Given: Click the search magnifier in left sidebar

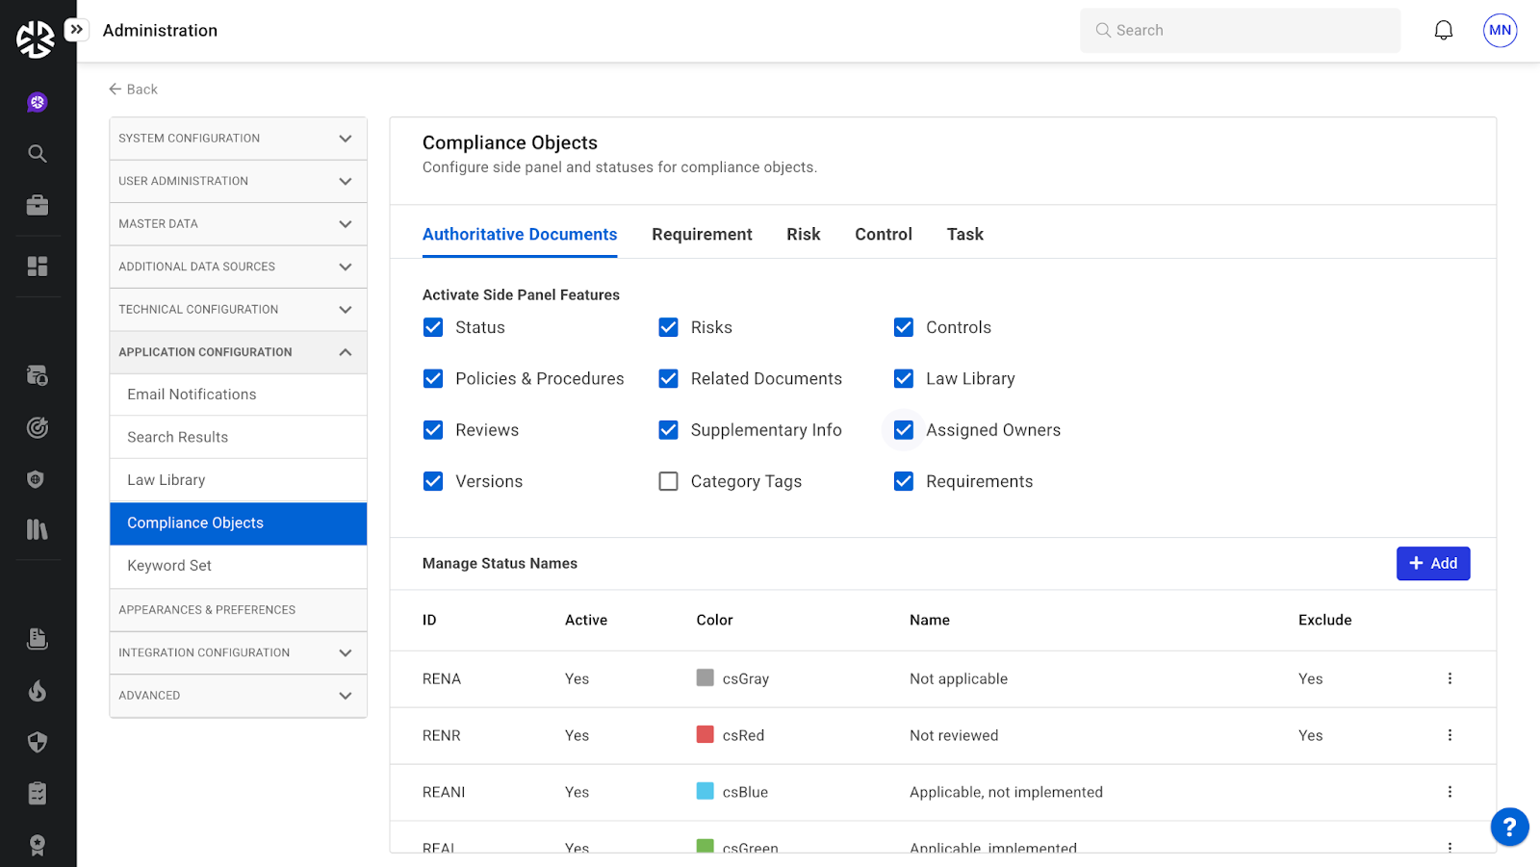Looking at the screenshot, I should pos(38,154).
